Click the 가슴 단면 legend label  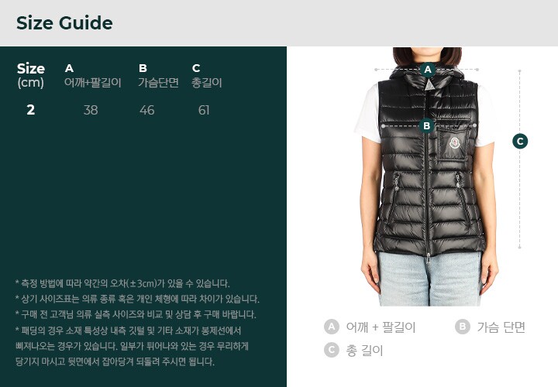tap(501, 327)
